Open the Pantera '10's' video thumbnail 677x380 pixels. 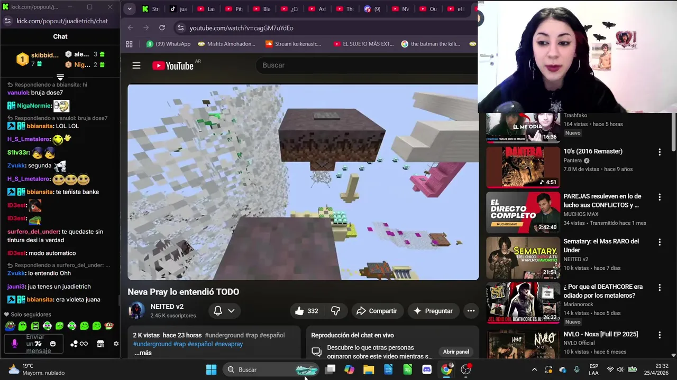pyautogui.click(x=523, y=167)
